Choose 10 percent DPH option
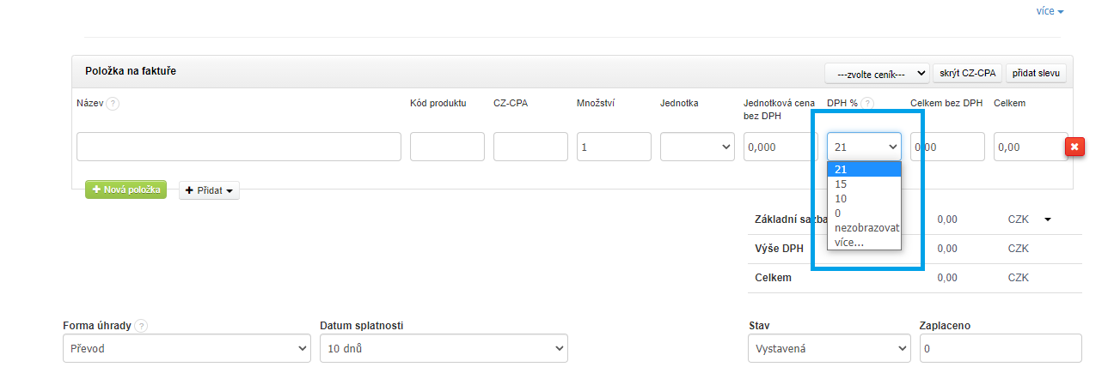The height and width of the screenshot is (367, 1108). [842, 198]
